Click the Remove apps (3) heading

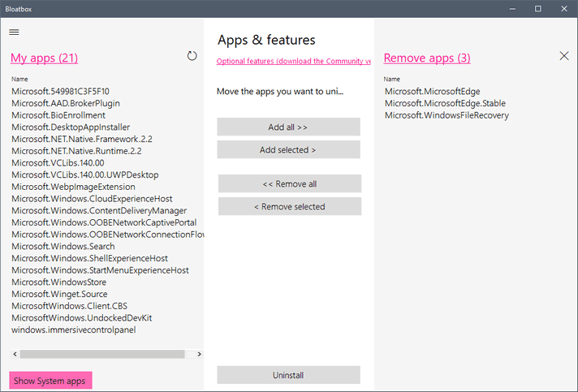tap(427, 58)
